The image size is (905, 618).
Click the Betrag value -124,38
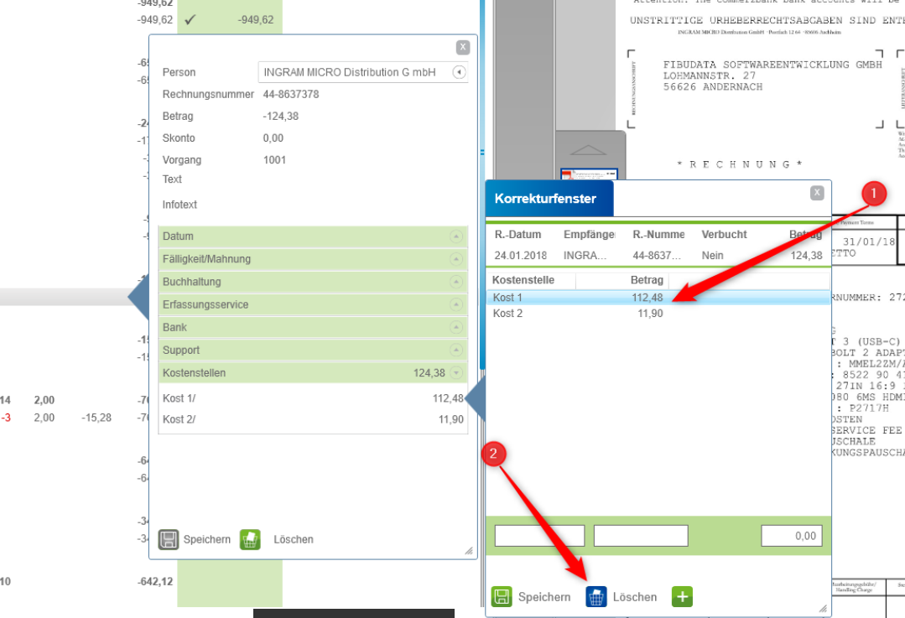pyautogui.click(x=280, y=116)
